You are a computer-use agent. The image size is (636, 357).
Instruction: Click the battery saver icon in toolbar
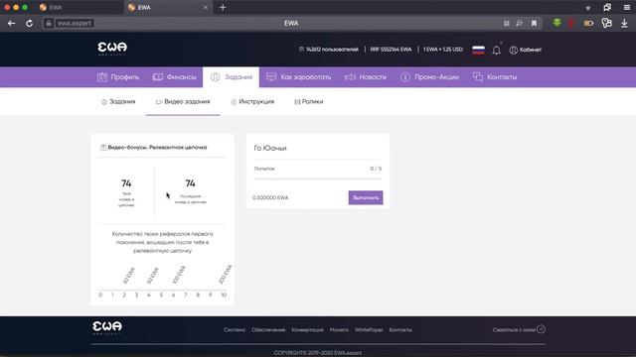588,24
